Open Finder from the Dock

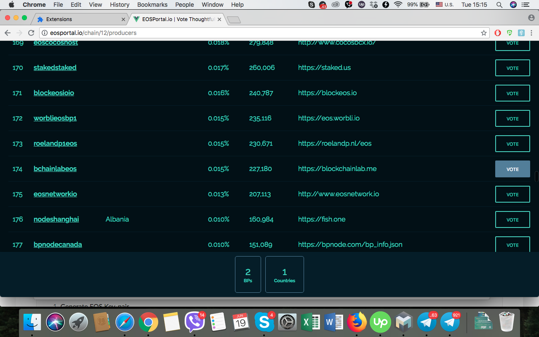click(x=32, y=323)
